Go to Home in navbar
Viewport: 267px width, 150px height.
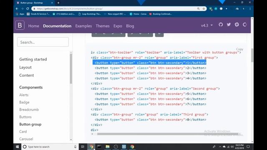[x=33, y=26]
